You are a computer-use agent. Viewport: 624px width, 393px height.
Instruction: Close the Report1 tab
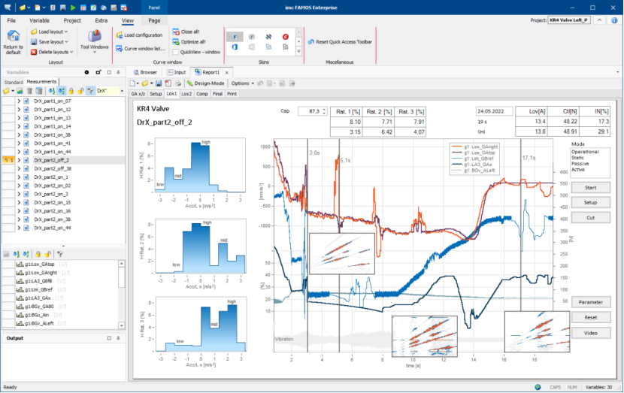(227, 72)
